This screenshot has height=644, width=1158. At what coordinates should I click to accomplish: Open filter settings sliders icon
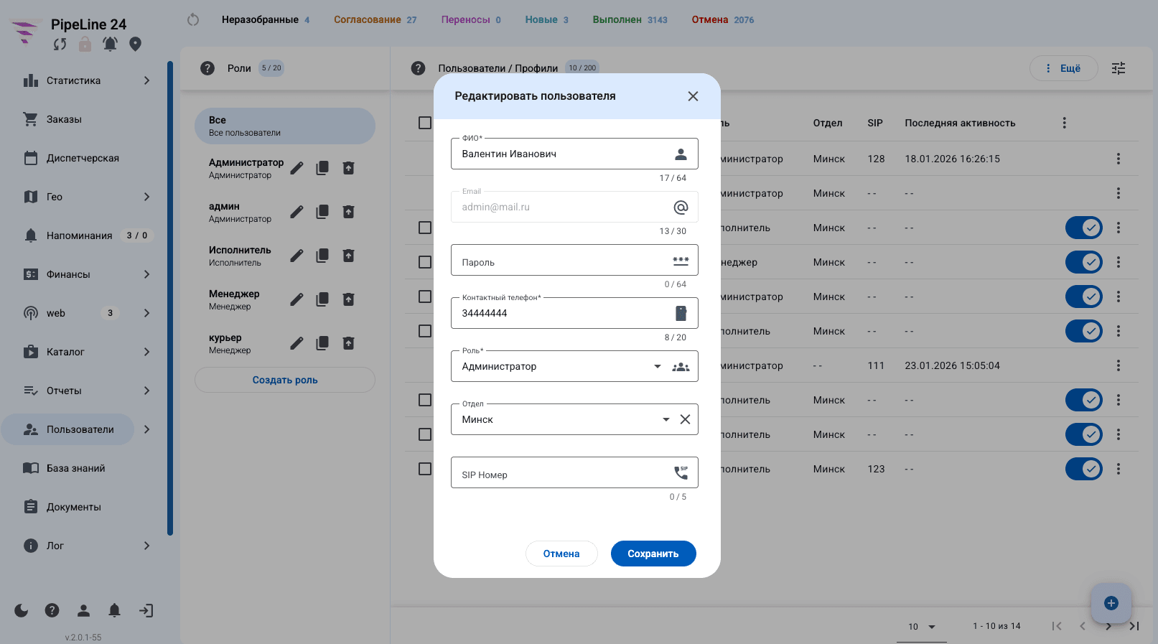coord(1119,68)
